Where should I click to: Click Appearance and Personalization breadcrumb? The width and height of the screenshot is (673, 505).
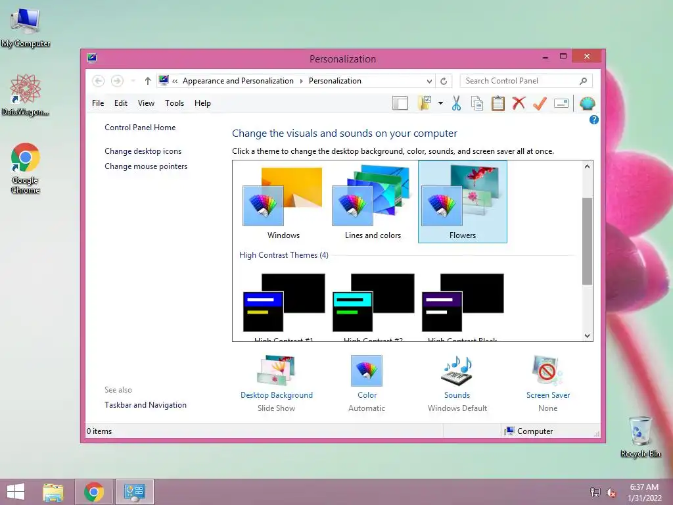(x=238, y=81)
